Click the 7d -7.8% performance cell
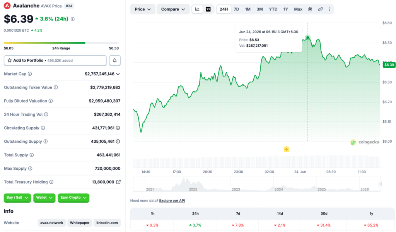The height and width of the screenshot is (232, 396). click(x=238, y=225)
